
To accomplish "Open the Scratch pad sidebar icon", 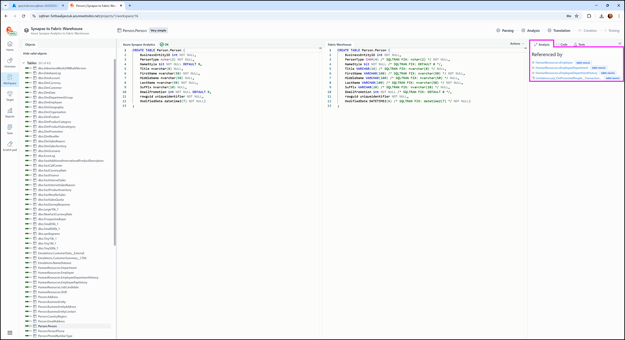I will [10, 146].
